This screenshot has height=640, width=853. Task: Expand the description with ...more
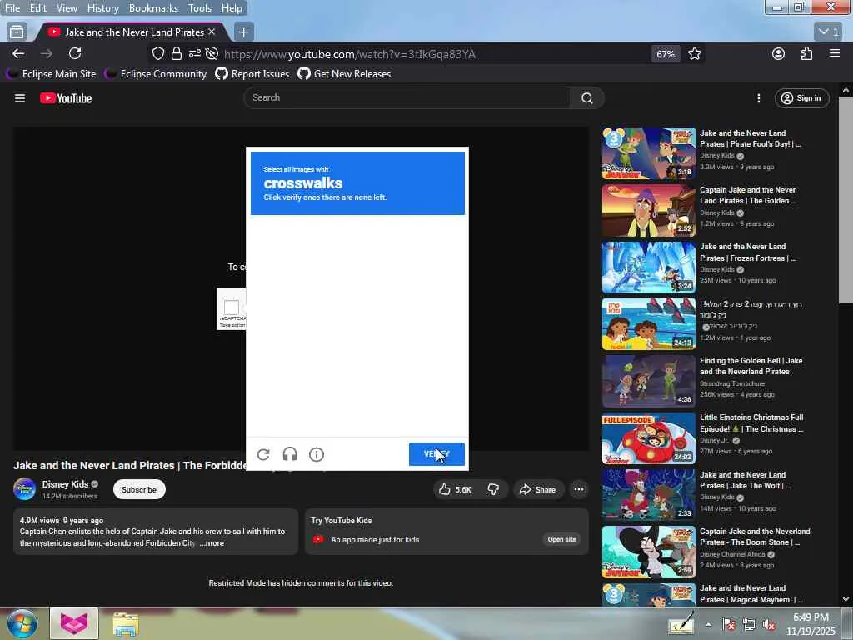[212, 543]
